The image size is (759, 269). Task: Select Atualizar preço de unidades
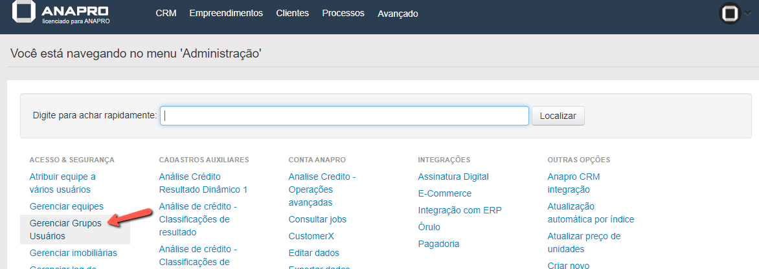point(583,242)
